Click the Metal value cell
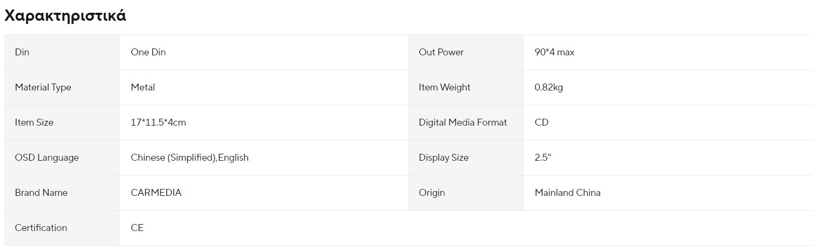Screen dimensions: 817x248 tap(264, 87)
